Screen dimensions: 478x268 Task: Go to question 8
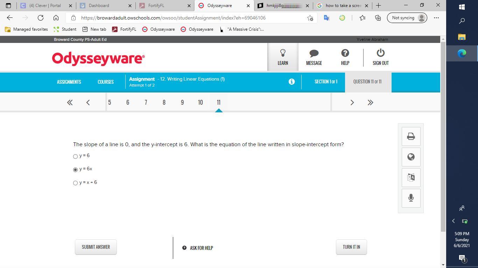[x=164, y=102]
